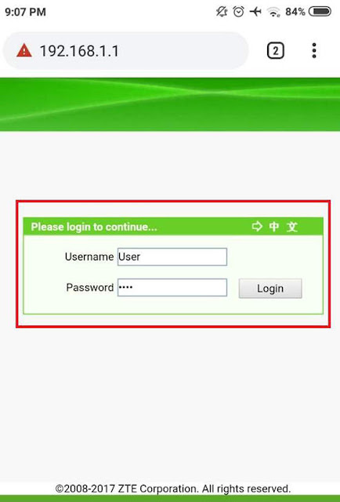The width and height of the screenshot is (340, 502).
Task: Click the 'Please login to continue...' header
Action: pos(94,227)
